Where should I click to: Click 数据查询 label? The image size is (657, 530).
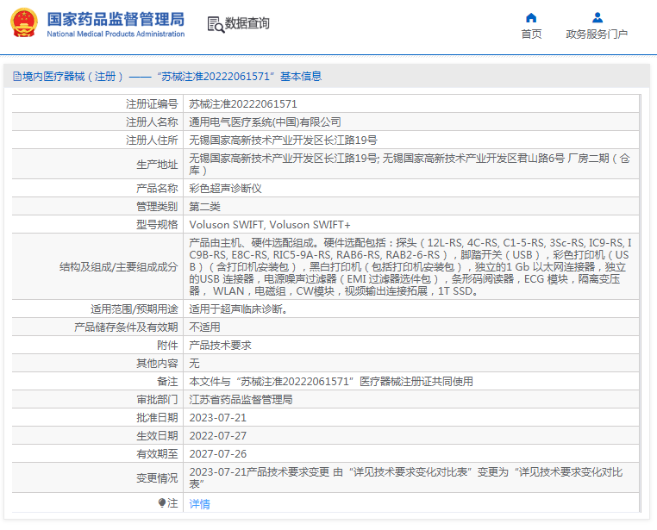(247, 23)
